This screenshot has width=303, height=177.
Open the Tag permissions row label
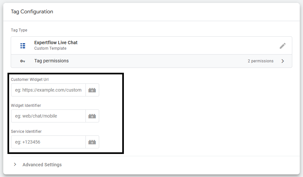pyautogui.click(x=51, y=61)
